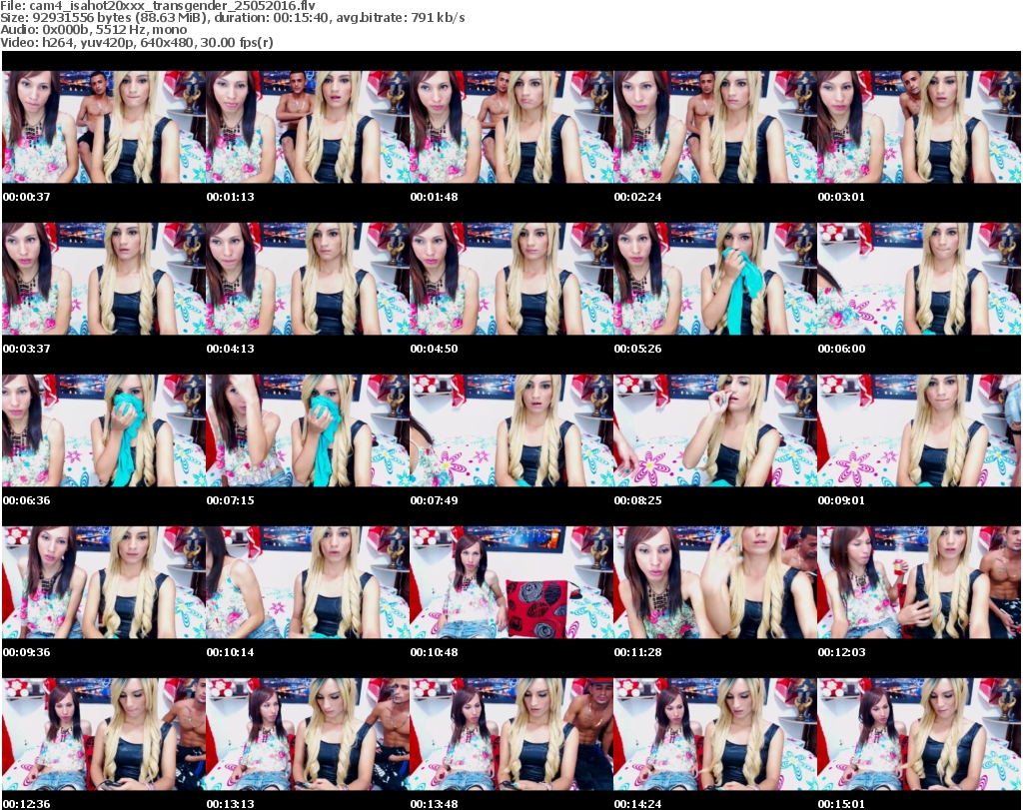1023x810 pixels.
Task: Click the 00:00:37 timestamp label
Action: 27,197
